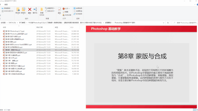Sort by the 名称 (Name) column header
Viewport: 198px width, 111px height.
(4, 27)
